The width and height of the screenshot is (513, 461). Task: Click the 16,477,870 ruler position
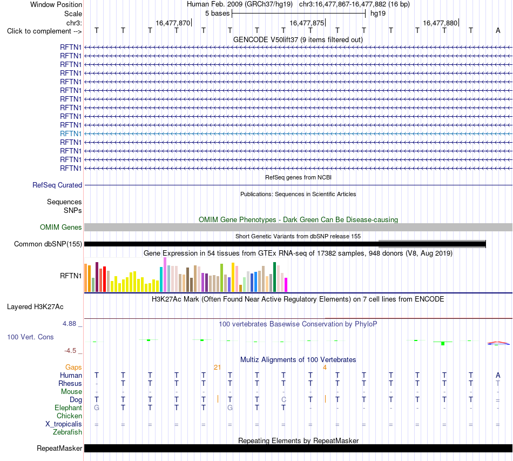(x=173, y=23)
